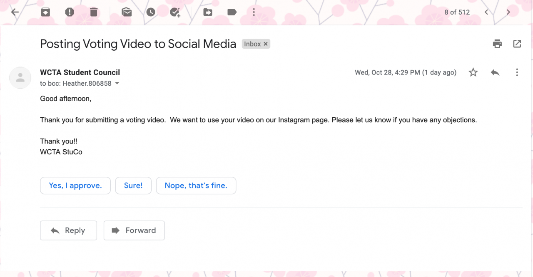
Task: Report this email as spam
Action: pyautogui.click(x=70, y=12)
